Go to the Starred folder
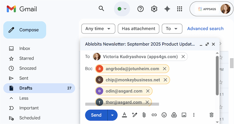Screen dimensions: 234x124 [26, 58]
